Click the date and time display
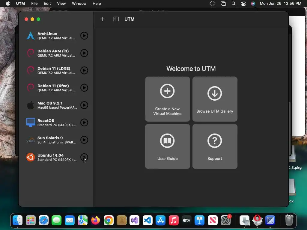 point(280,3)
